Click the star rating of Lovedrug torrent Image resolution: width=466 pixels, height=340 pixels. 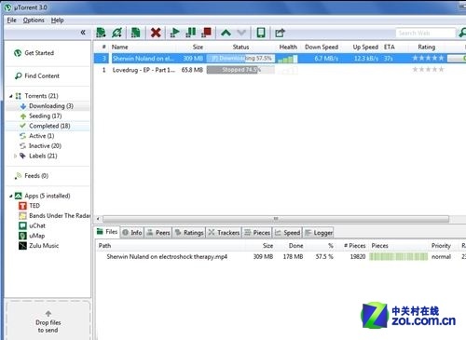[428, 70]
